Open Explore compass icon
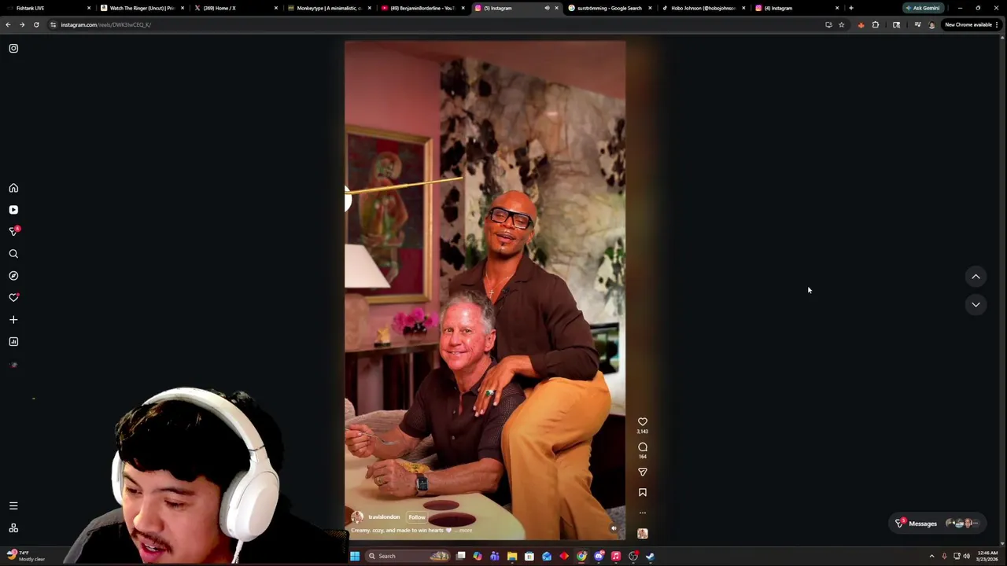 pyautogui.click(x=13, y=276)
